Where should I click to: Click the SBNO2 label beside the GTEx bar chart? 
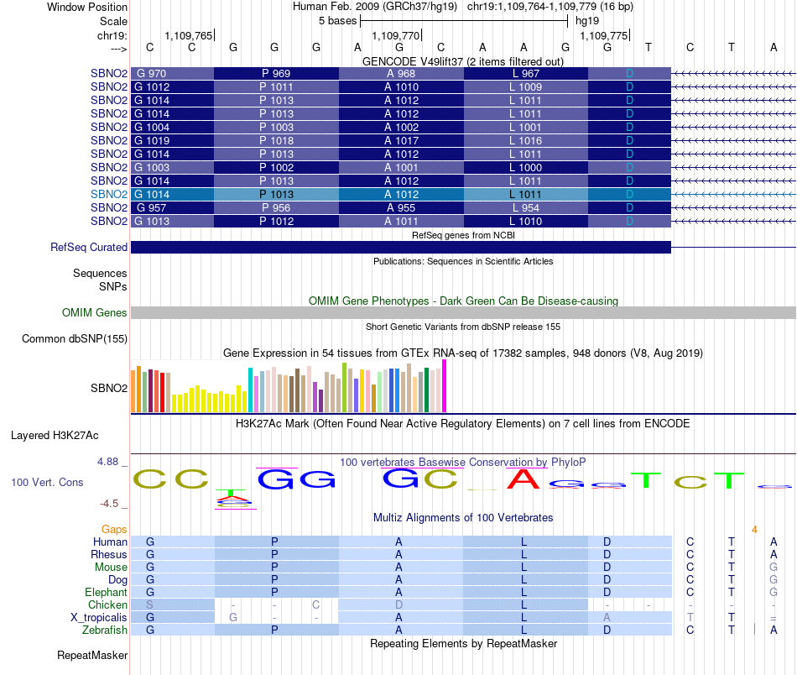point(109,388)
